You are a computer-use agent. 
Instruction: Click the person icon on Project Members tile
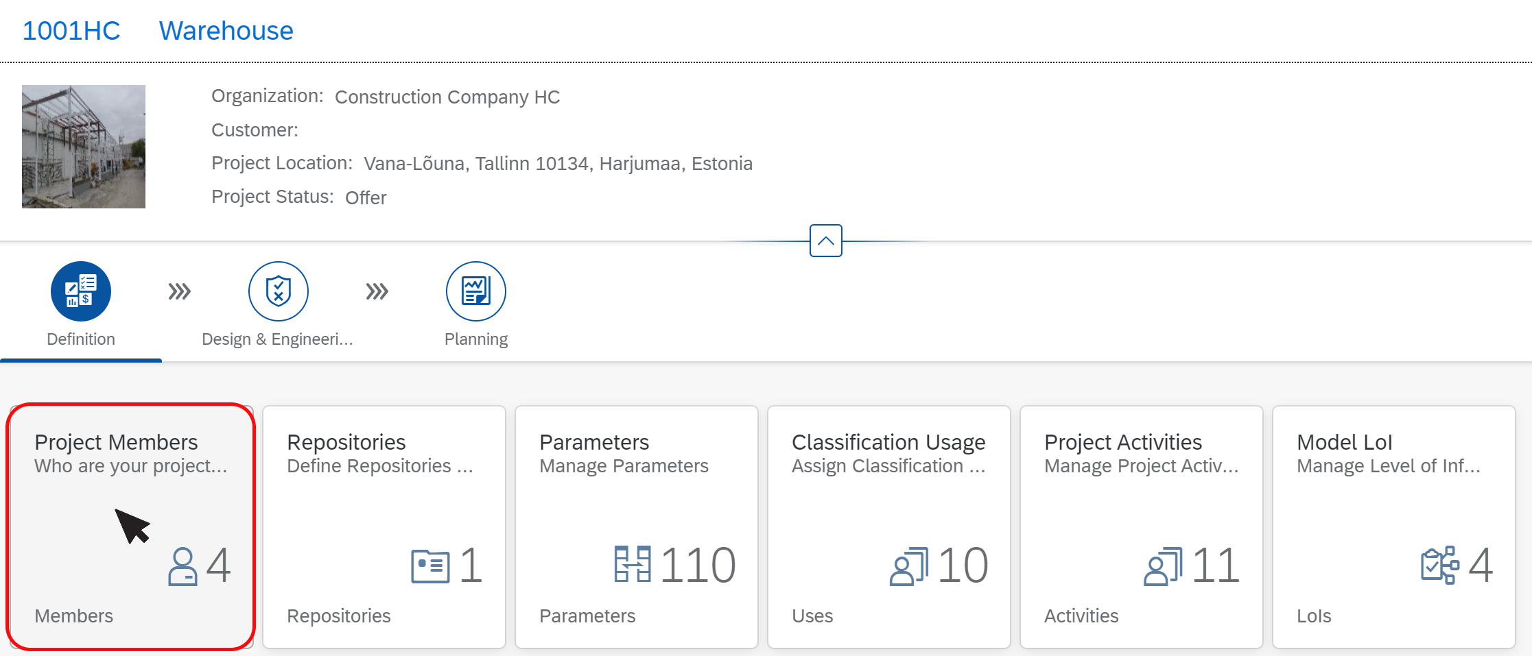click(182, 566)
